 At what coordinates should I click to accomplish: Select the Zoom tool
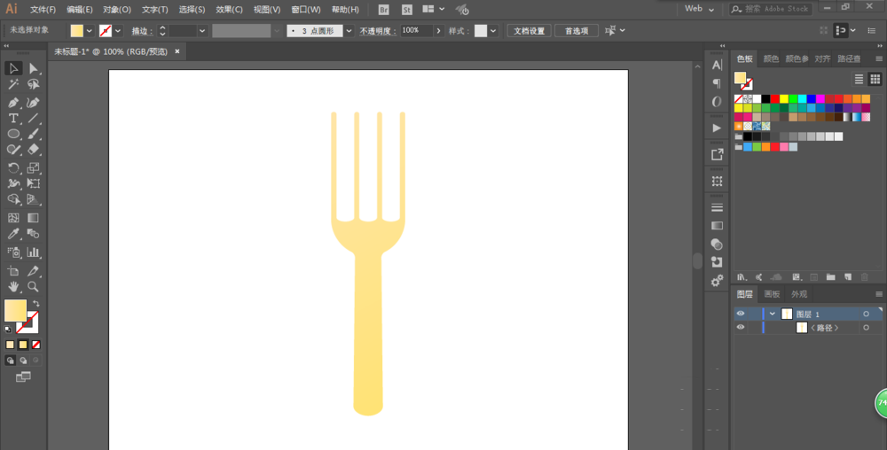tap(34, 287)
